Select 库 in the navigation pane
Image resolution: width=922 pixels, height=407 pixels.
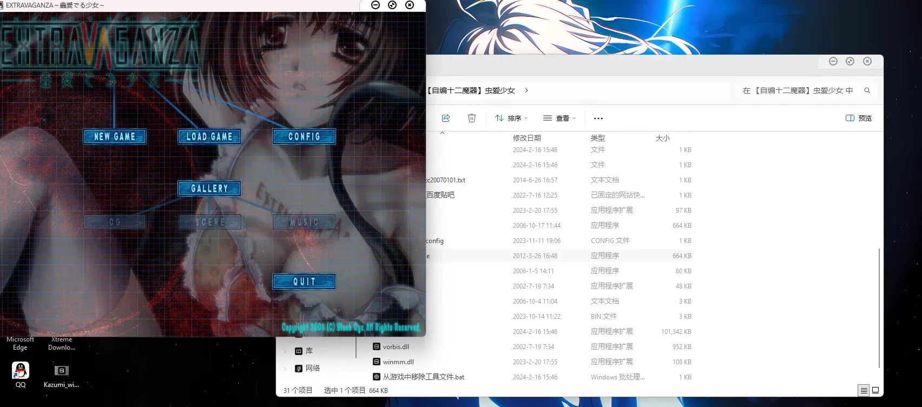click(x=309, y=351)
